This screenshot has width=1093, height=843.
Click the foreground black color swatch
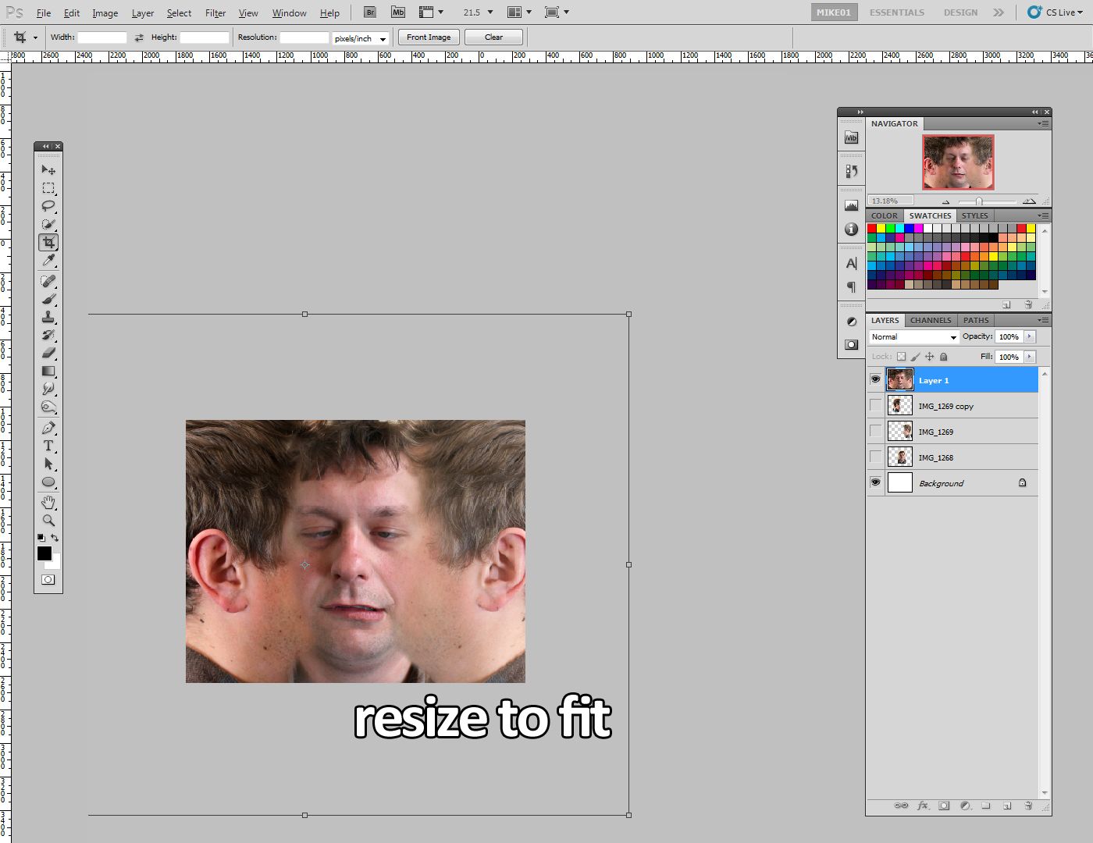[45, 553]
